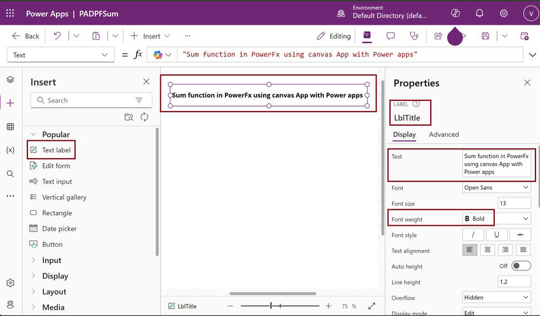
Task: Open the Copilot icon in header
Action: (456, 13)
